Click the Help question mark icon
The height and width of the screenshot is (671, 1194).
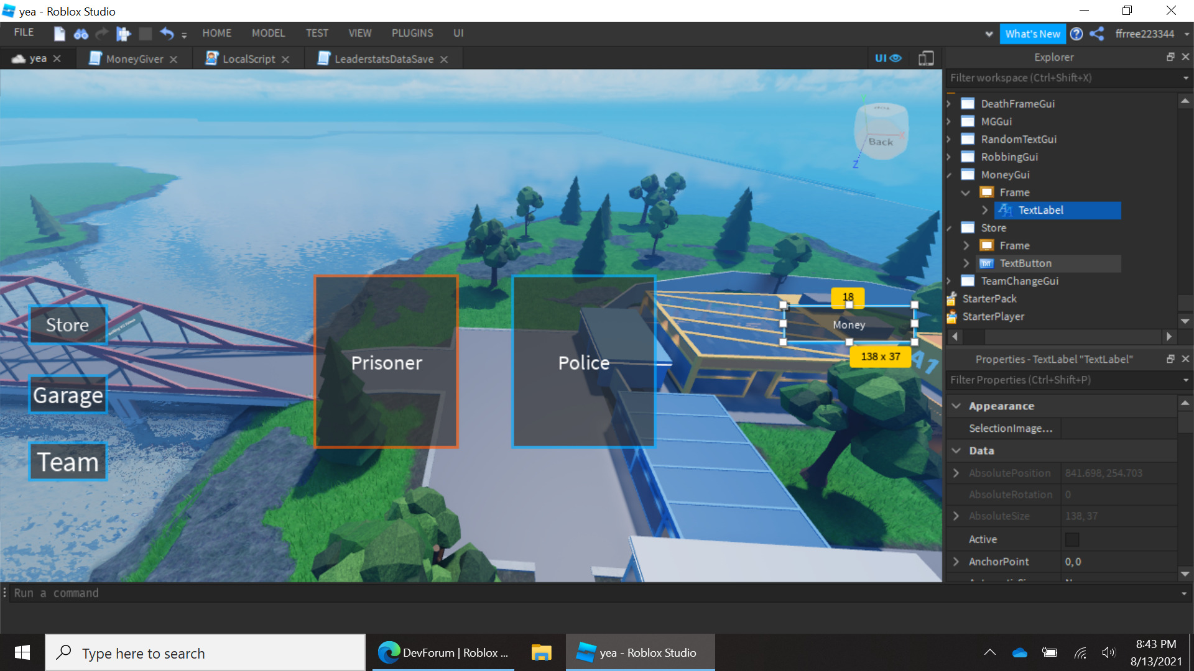click(x=1076, y=34)
